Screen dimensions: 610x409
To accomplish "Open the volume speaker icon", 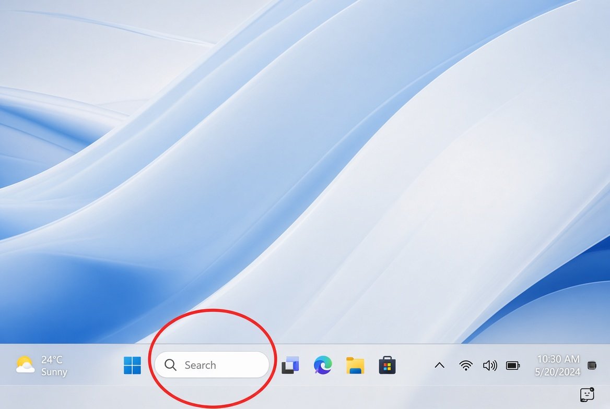I will point(490,366).
